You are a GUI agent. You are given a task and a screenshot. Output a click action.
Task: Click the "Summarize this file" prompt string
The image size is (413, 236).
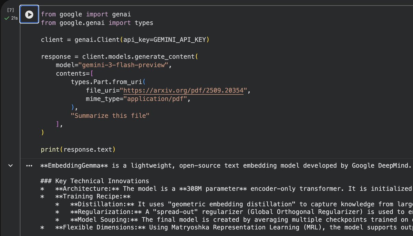110,116
